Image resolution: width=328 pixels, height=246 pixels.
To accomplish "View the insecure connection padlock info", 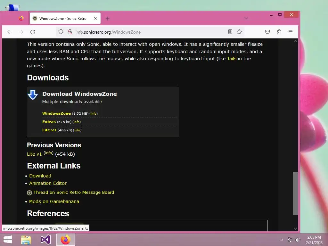I will [x=70, y=32].
